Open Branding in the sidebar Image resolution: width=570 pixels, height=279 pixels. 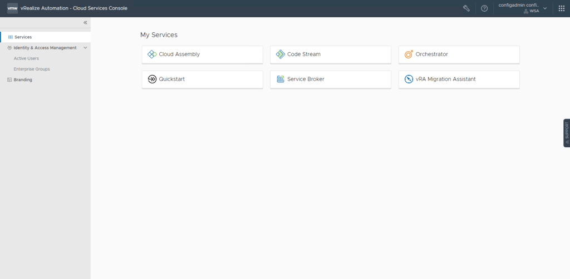[x=23, y=79]
